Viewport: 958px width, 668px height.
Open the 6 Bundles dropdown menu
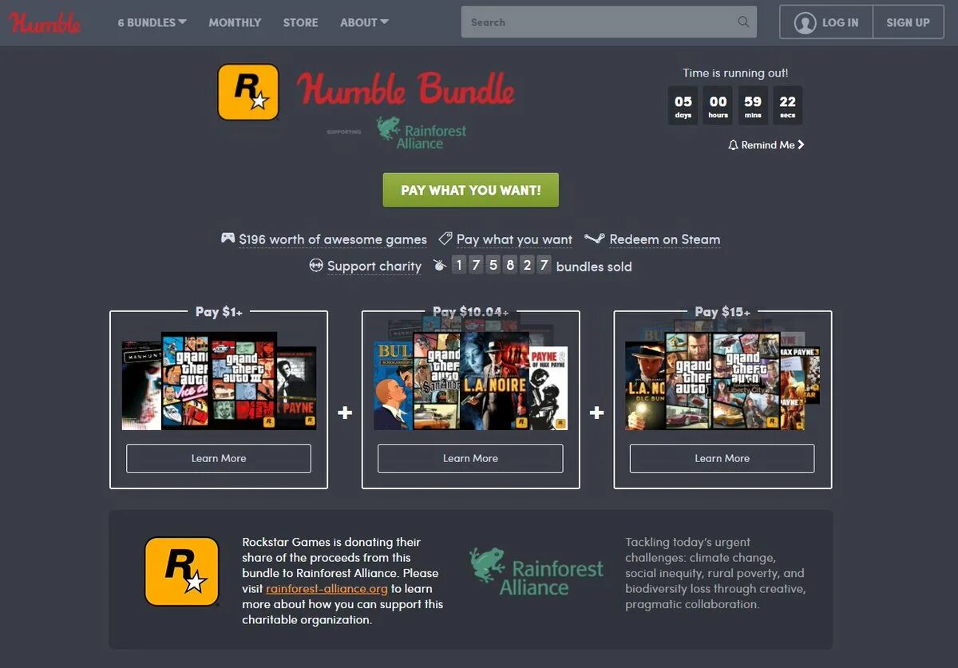pos(152,22)
